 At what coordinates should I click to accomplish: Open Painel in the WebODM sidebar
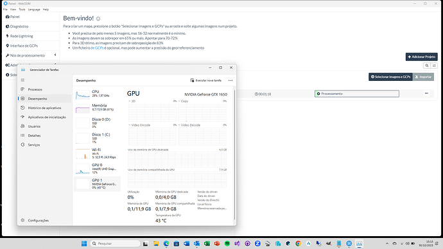(13, 17)
